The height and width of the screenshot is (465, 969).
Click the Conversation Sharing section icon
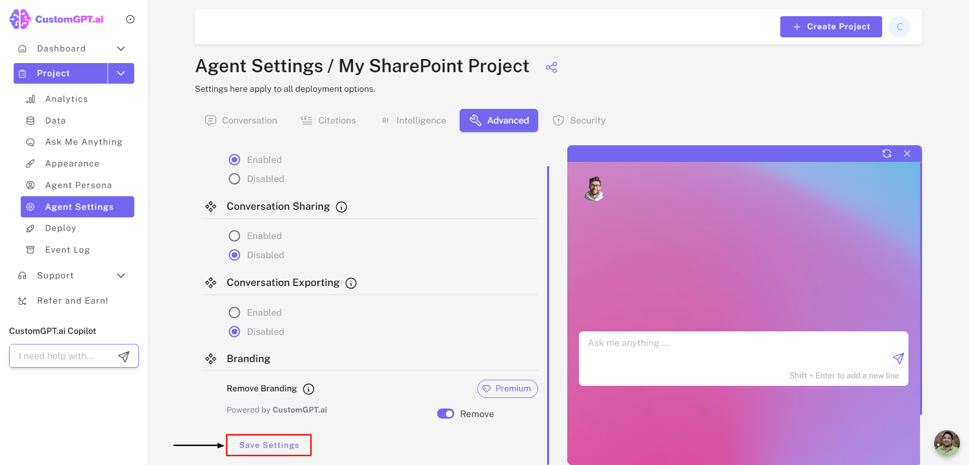click(211, 207)
